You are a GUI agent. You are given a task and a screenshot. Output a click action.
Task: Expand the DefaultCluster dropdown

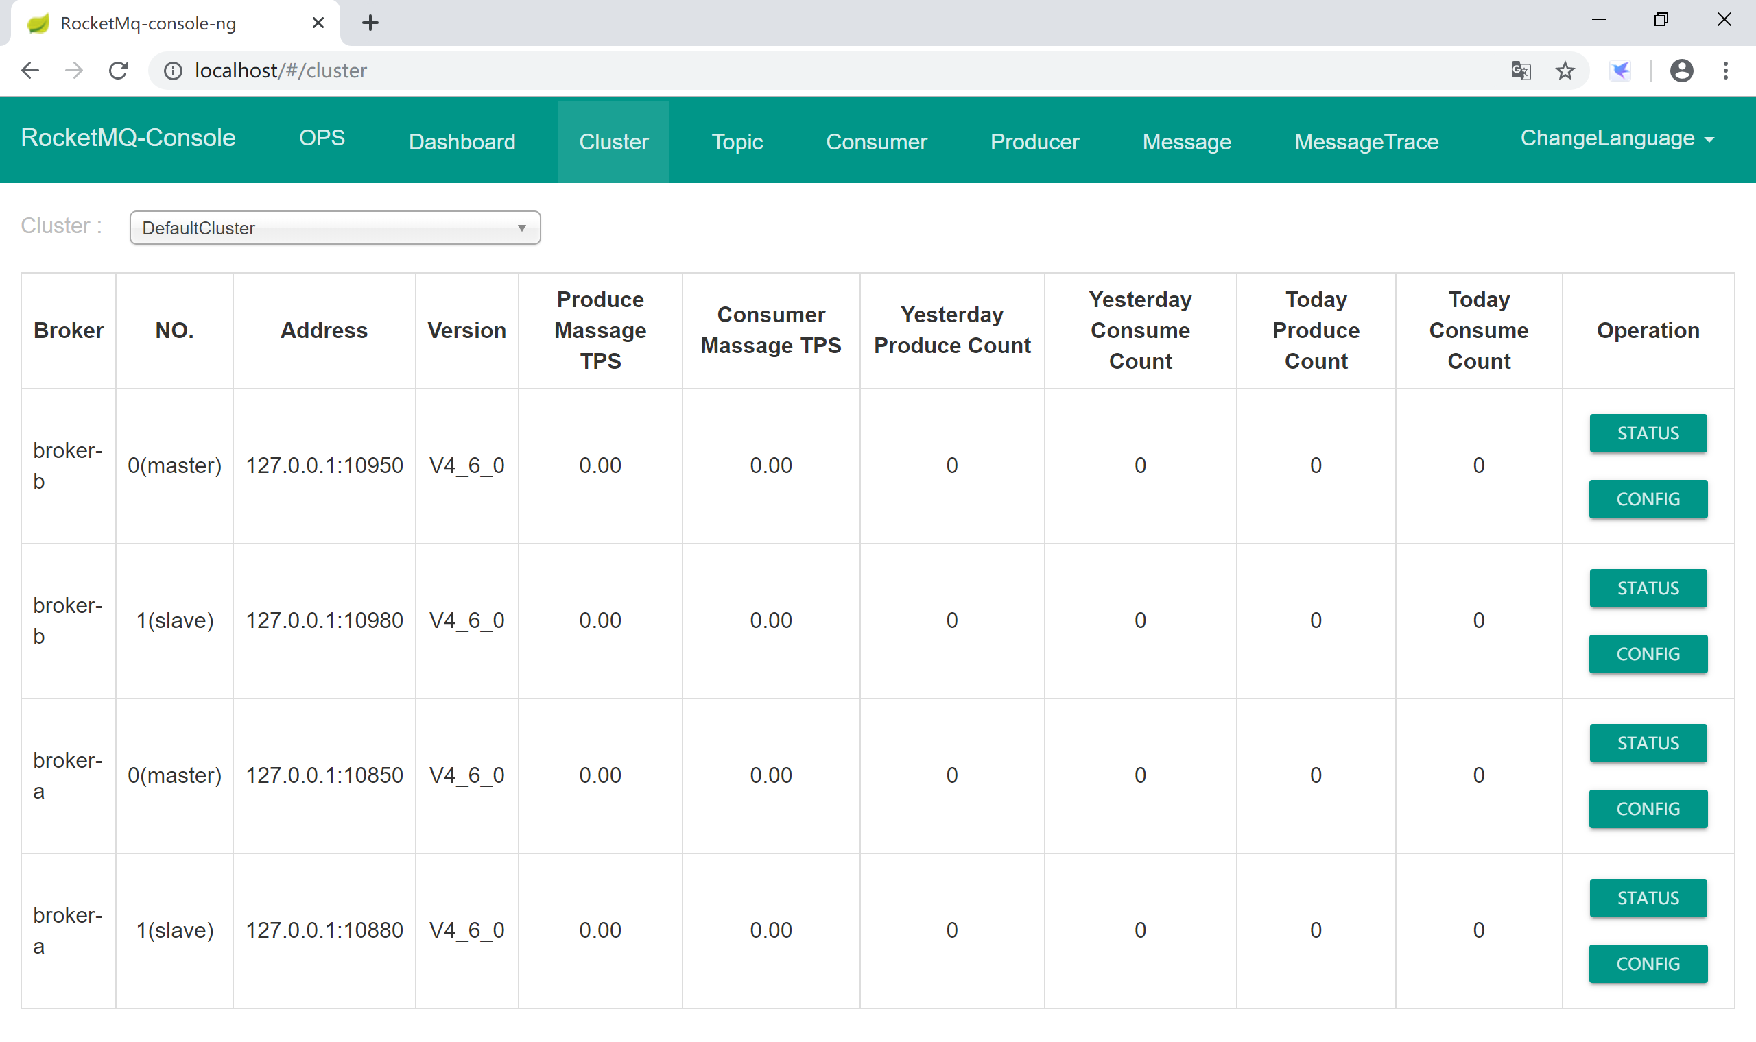pyautogui.click(x=334, y=228)
